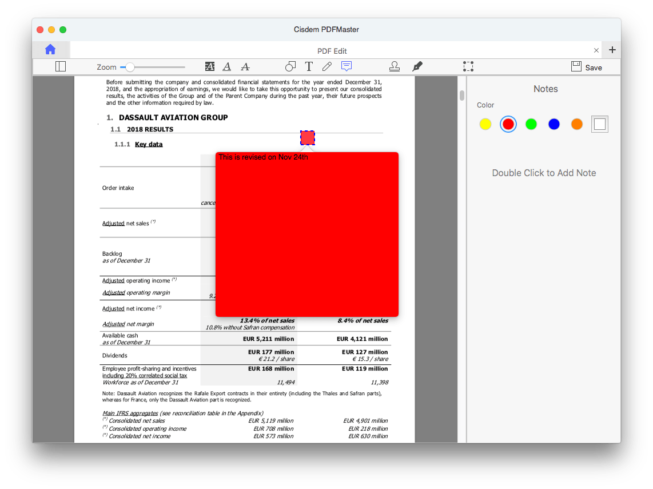Choose the orange note color
This screenshot has width=653, height=489.
tap(577, 124)
